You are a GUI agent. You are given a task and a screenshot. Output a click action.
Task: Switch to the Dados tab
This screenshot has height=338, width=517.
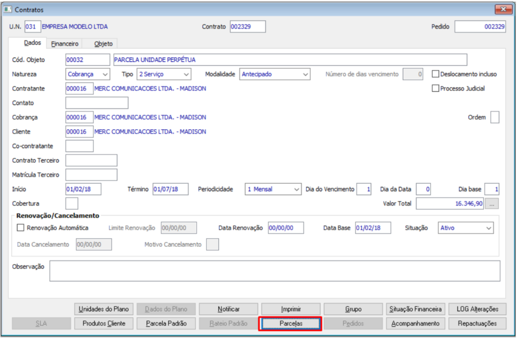tap(33, 43)
